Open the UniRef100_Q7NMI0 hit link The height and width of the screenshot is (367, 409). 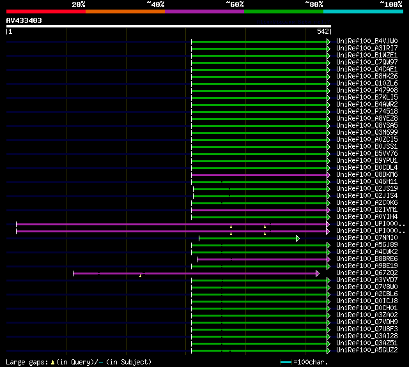[x=367, y=238]
